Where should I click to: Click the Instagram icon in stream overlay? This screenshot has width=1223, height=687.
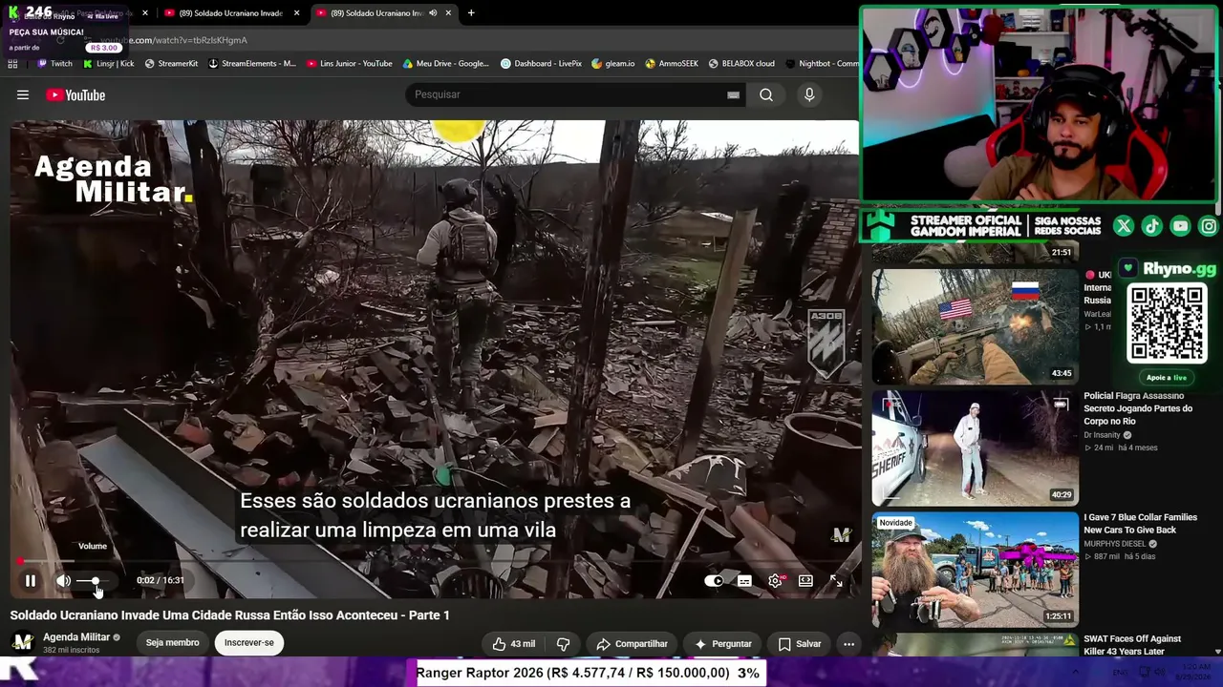[x=1209, y=226]
